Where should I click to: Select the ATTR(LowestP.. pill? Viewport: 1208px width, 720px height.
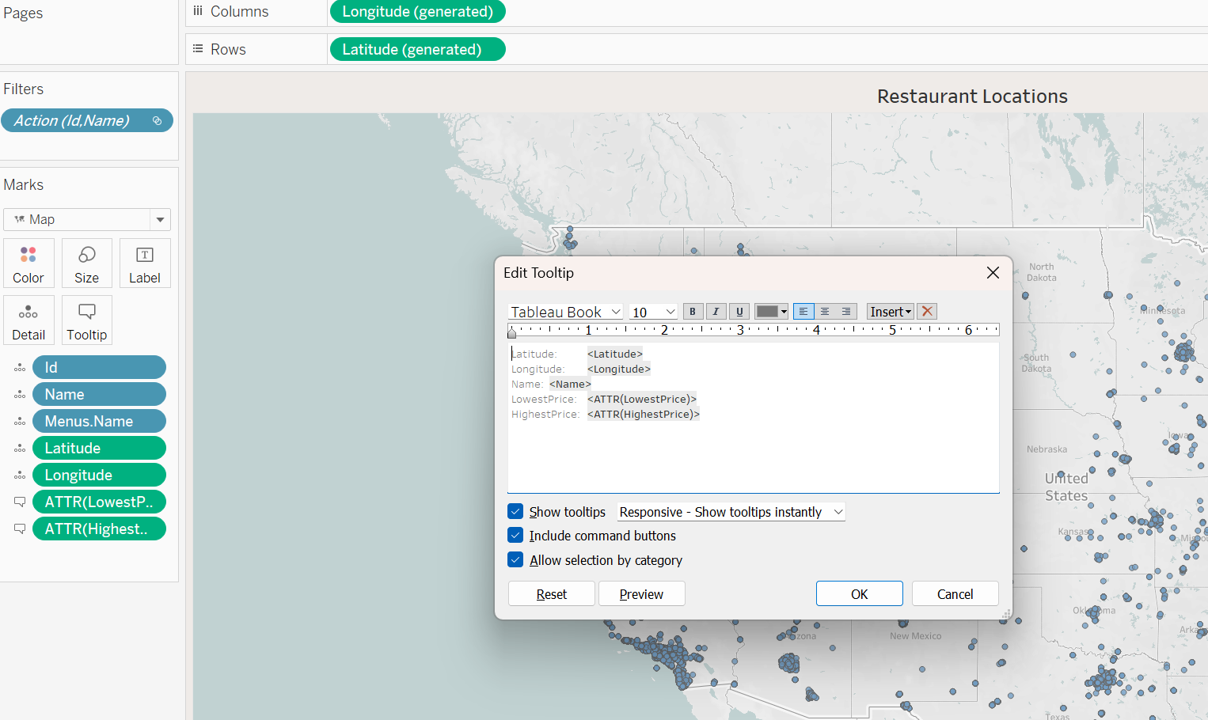point(99,502)
